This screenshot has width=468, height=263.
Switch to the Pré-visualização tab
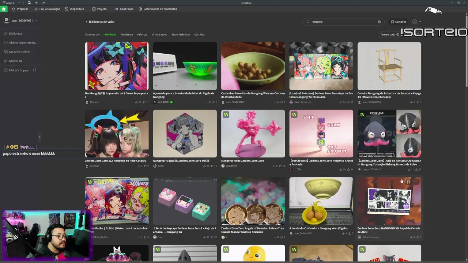point(47,9)
